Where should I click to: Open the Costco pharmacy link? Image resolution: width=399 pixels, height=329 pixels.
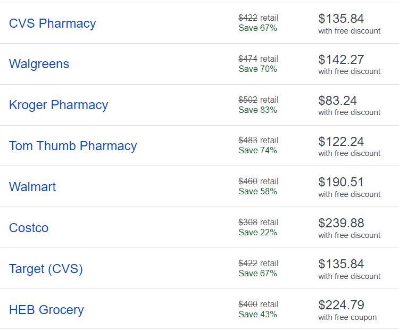tap(28, 228)
